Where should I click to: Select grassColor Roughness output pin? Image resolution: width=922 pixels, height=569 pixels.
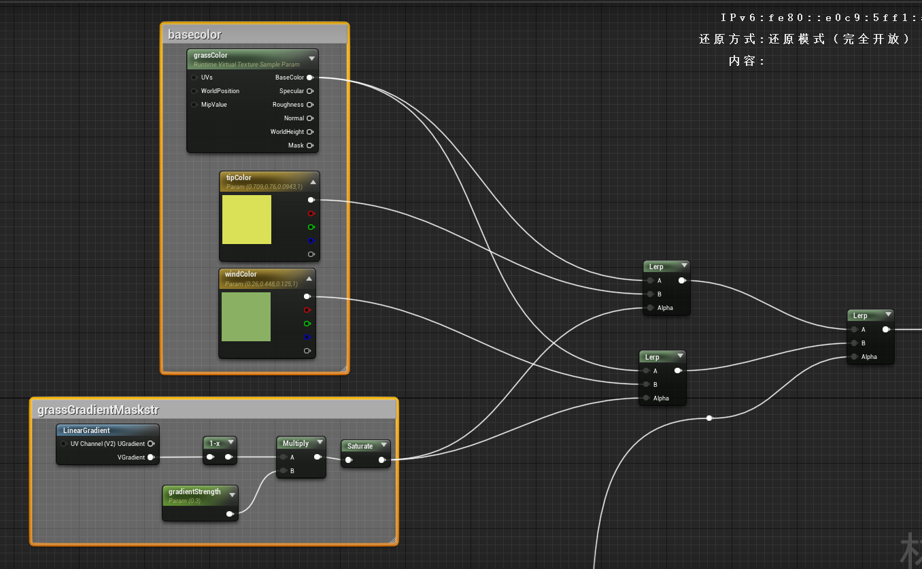pos(309,105)
